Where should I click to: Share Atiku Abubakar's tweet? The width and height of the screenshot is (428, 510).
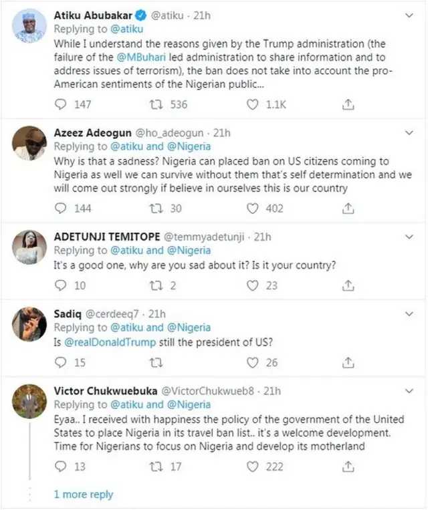tap(348, 104)
